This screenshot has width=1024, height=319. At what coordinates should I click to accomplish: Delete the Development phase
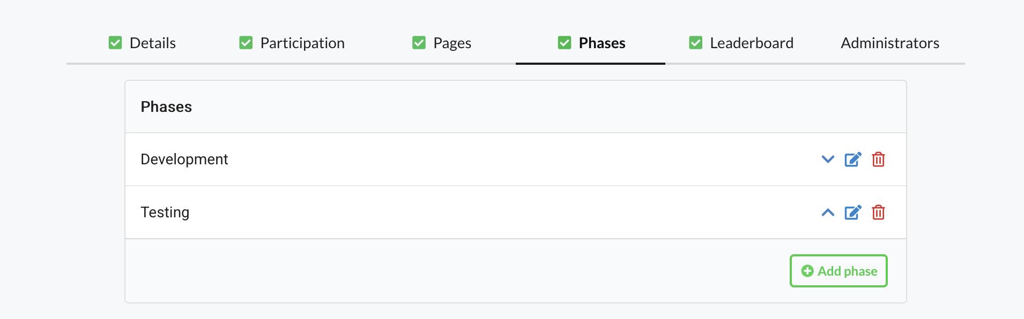(878, 159)
